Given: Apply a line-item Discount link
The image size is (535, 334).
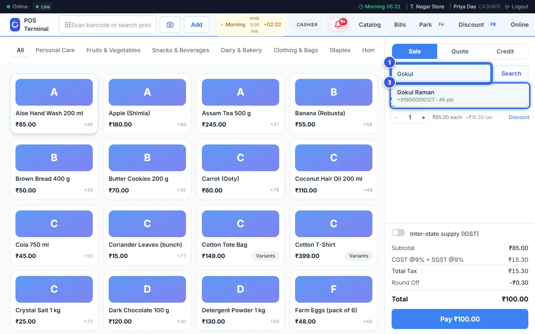Looking at the screenshot, I should tap(519, 117).
